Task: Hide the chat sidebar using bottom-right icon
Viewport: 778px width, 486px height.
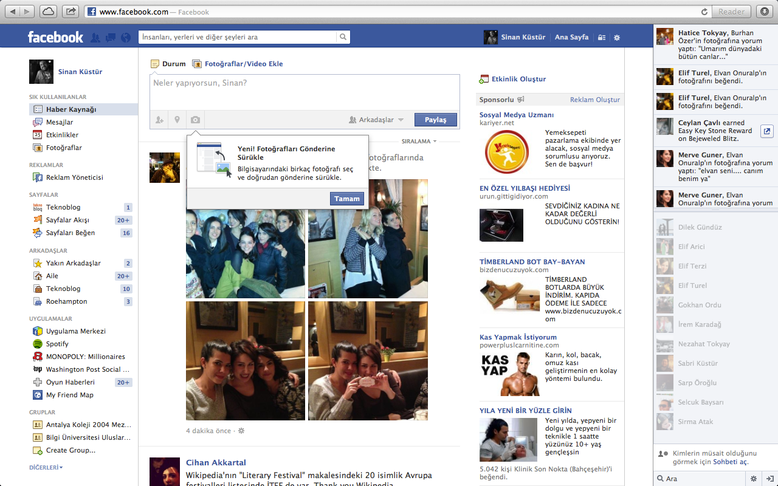Action: coord(769,479)
